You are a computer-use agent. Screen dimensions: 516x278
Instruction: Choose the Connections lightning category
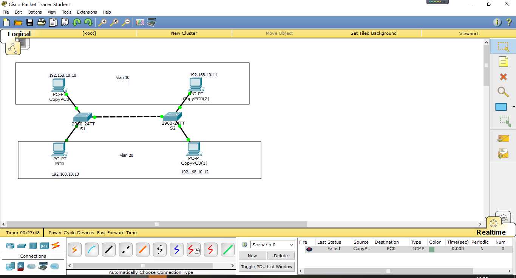pos(56,246)
